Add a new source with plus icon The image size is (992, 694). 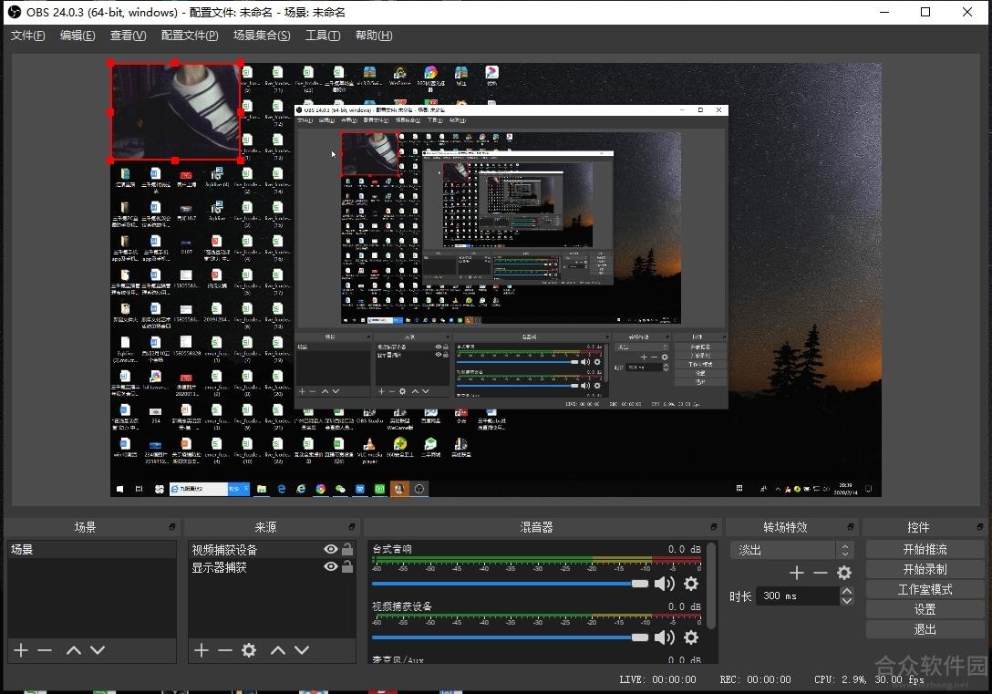coord(201,649)
